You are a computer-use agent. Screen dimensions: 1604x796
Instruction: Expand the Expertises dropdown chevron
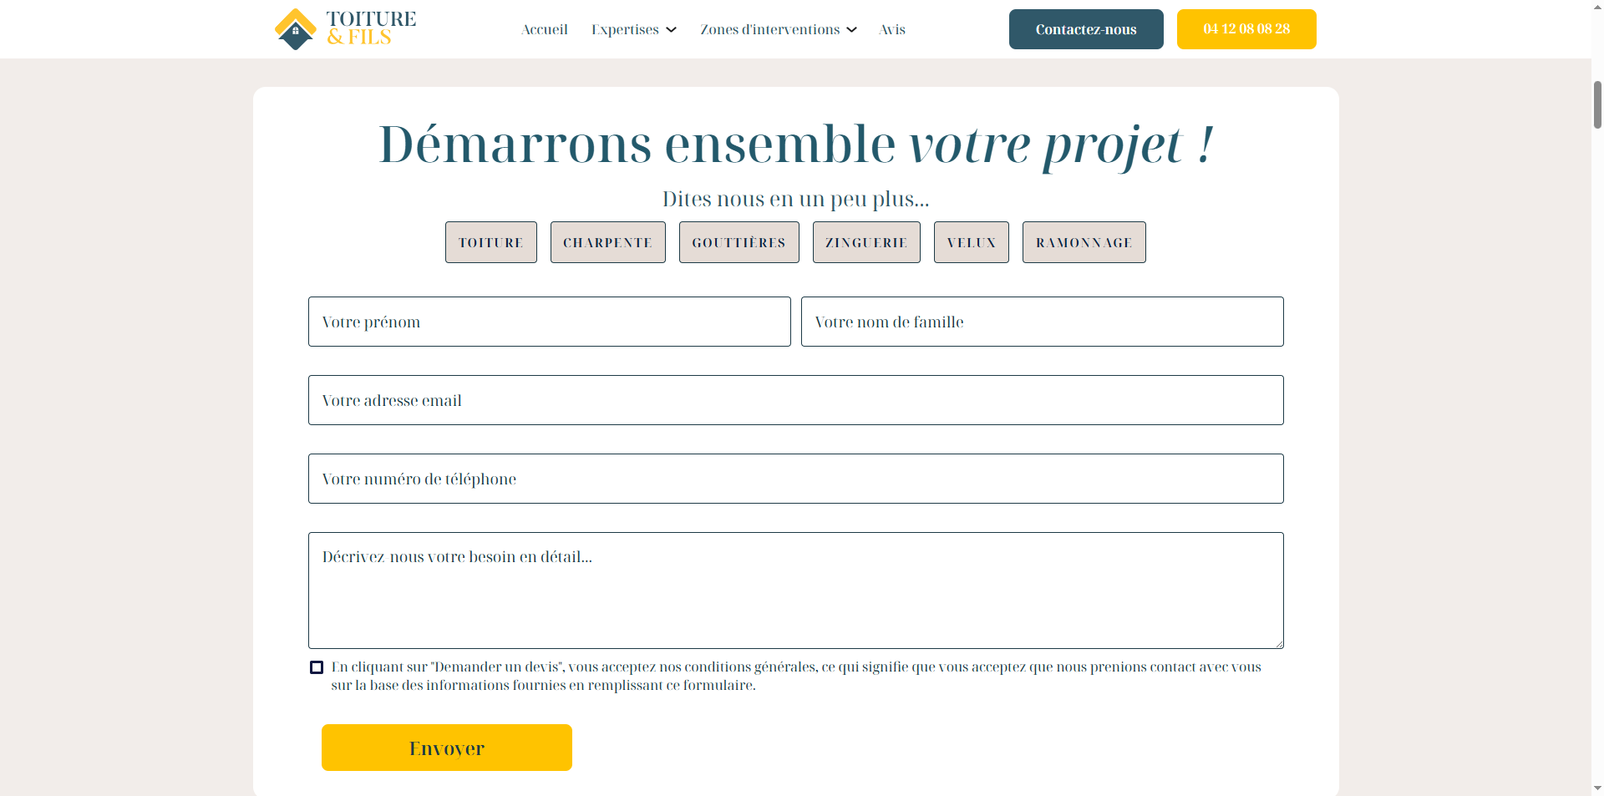[671, 30]
